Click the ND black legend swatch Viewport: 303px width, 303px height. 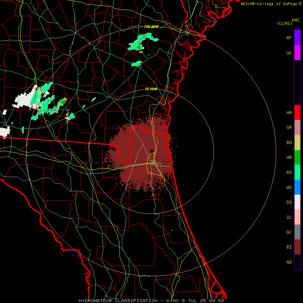click(x=297, y=262)
